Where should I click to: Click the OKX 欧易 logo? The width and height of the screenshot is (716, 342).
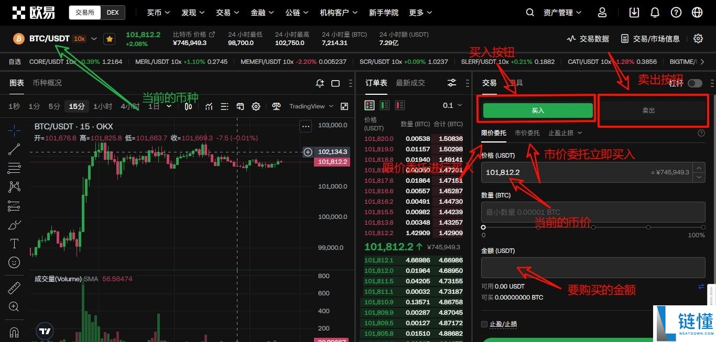[34, 12]
